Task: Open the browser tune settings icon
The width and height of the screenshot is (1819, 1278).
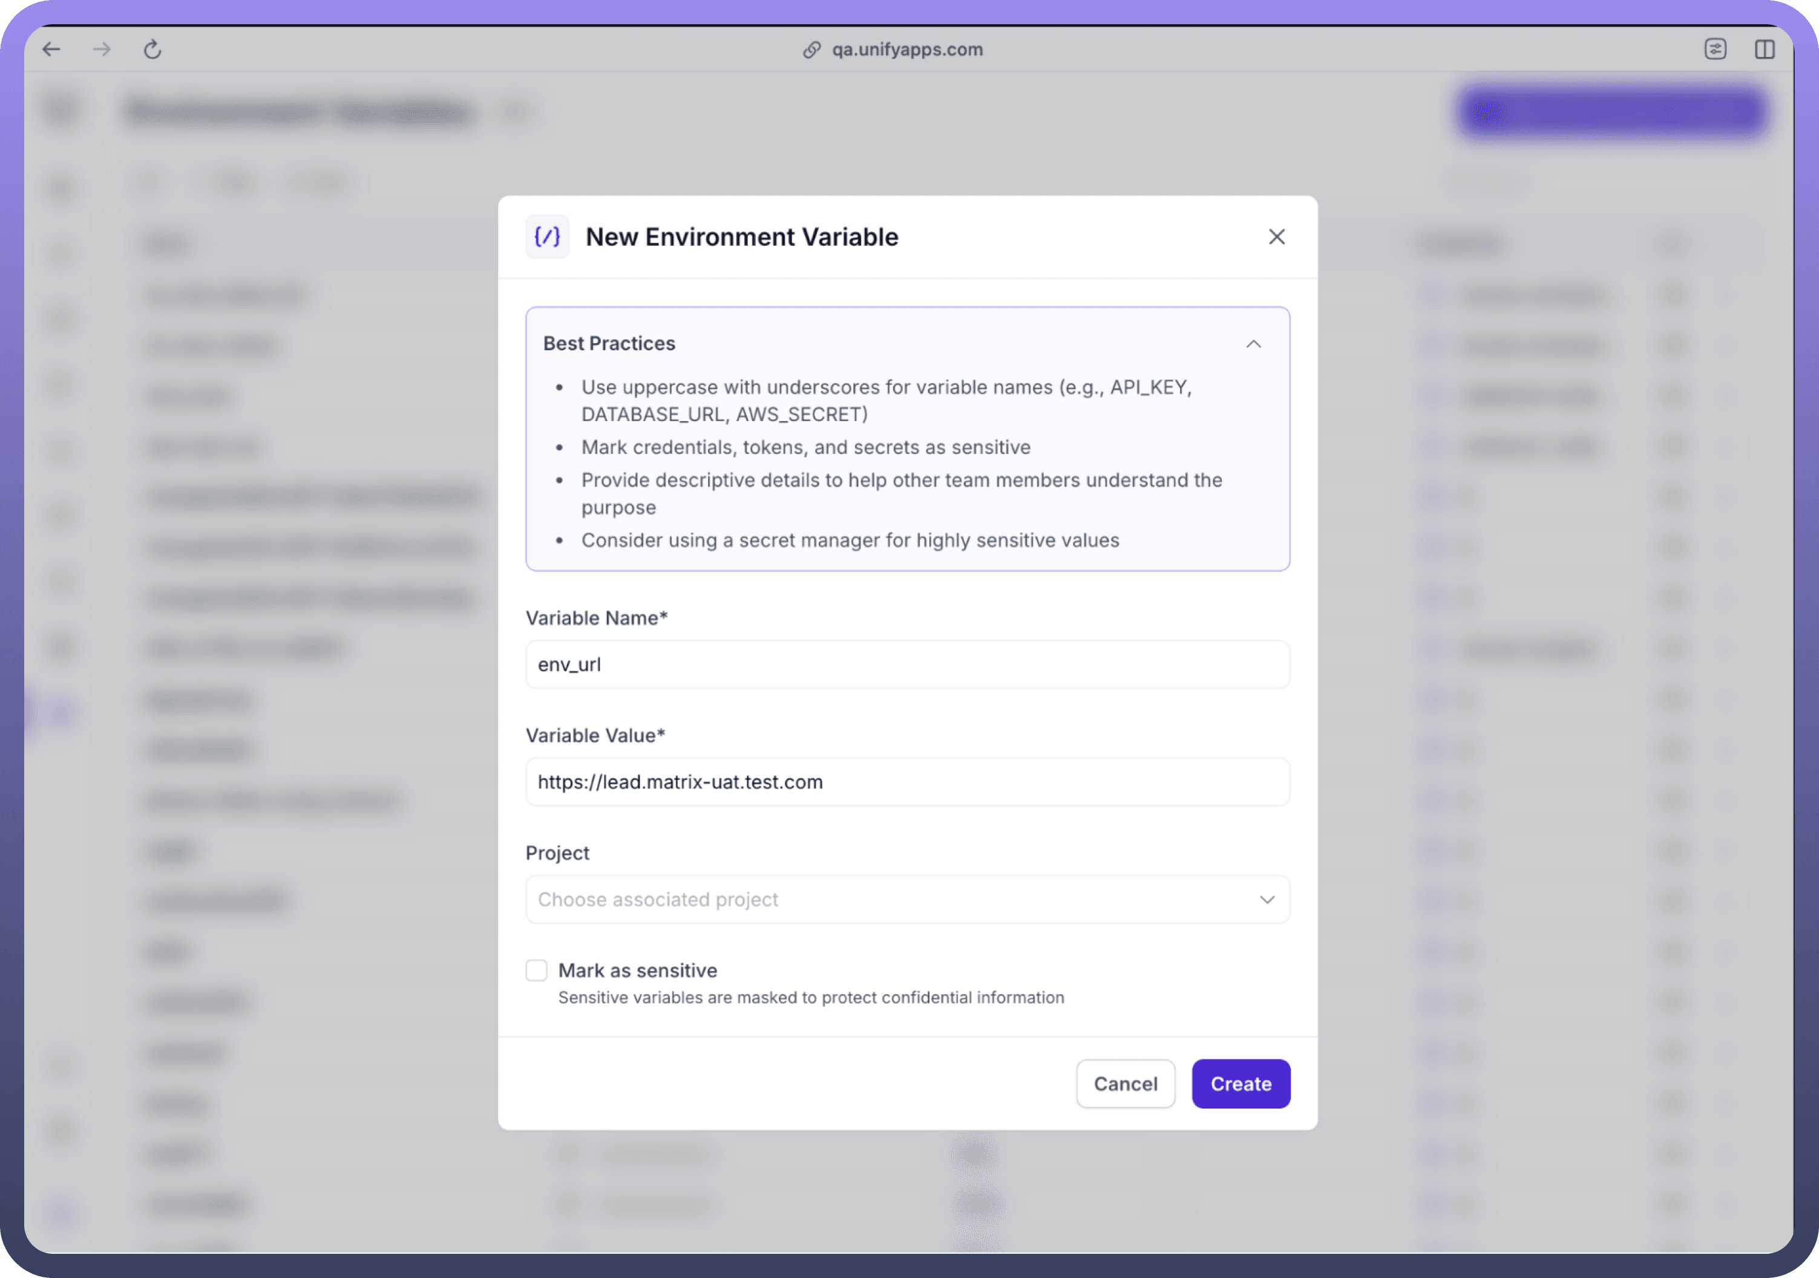Action: [1715, 49]
